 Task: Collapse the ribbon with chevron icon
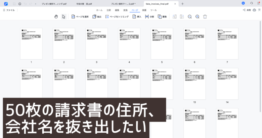[x=259, y=10]
